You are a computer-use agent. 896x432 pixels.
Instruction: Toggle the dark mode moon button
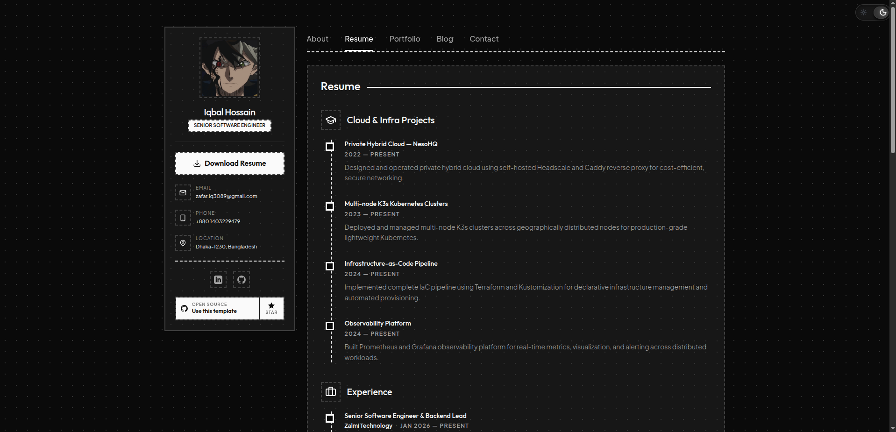tap(882, 13)
